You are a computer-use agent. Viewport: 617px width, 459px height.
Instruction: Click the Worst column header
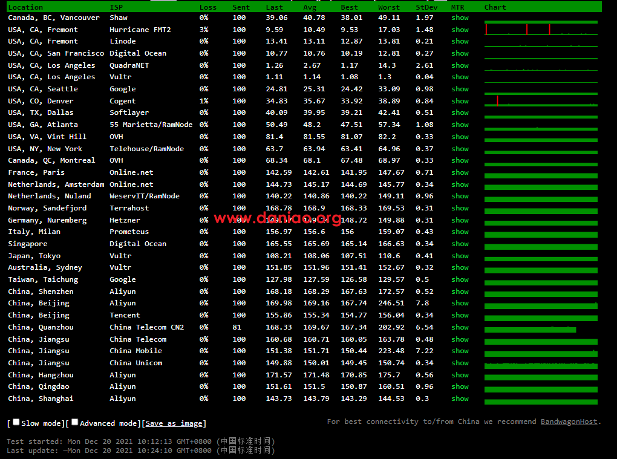389,7
